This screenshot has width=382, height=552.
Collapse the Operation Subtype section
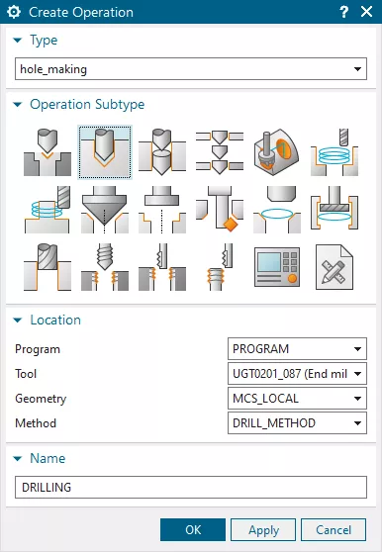[x=17, y=104]
